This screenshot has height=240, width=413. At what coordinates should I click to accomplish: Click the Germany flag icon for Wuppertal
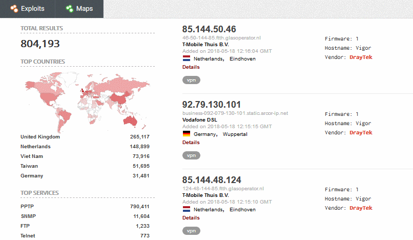point(187,134)
